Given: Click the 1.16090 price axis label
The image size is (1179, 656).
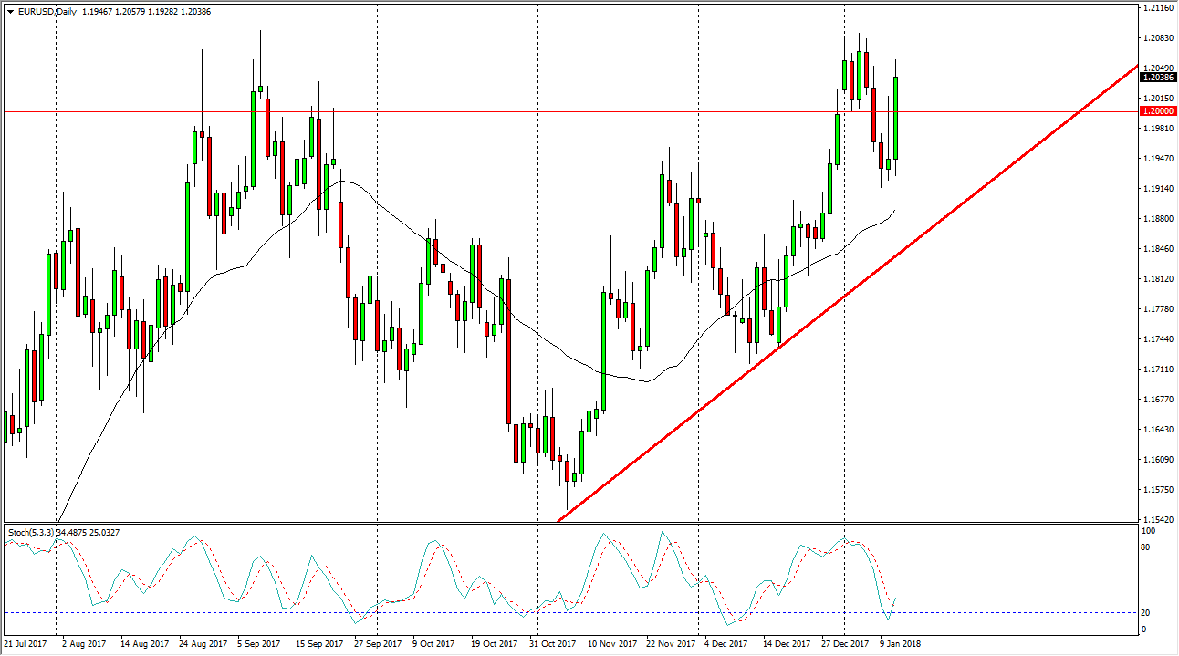Looking at the screenshot, I should pos(1160,460).
